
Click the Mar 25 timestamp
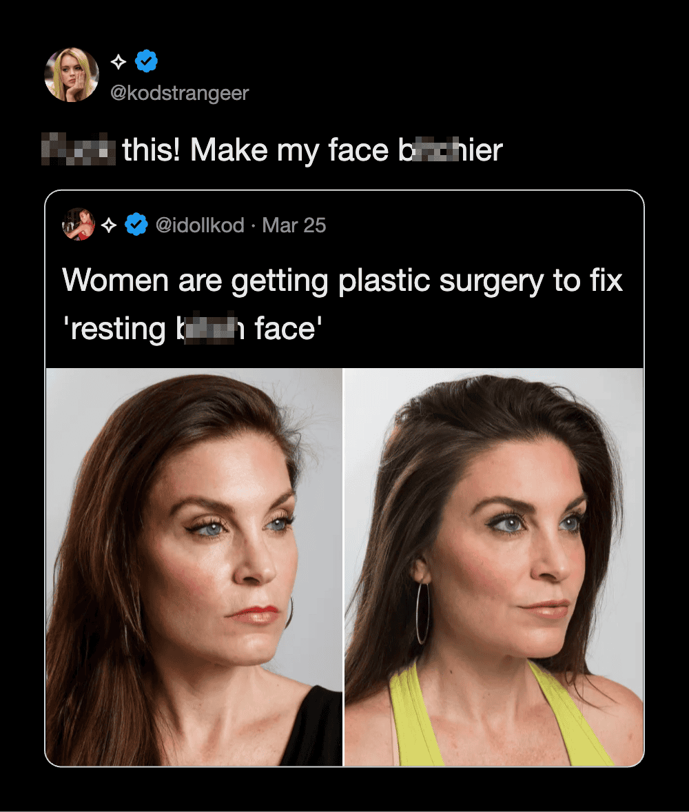(294, 225)
